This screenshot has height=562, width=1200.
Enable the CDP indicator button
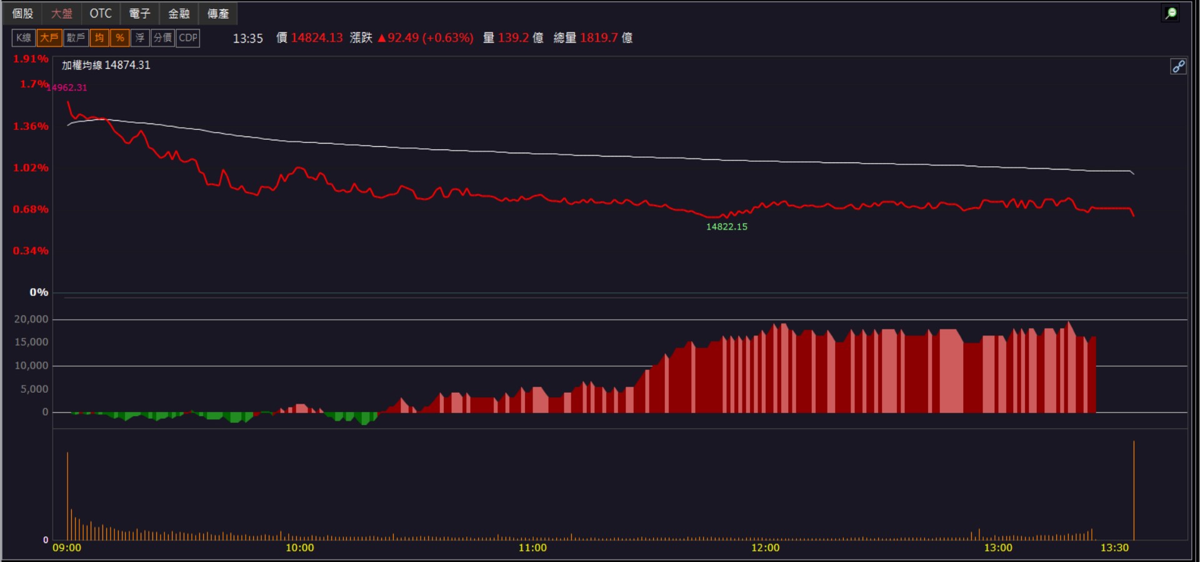click(188, 38)
